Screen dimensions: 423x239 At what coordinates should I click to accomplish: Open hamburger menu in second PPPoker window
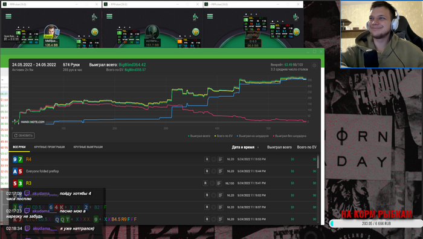pos(109,16)
